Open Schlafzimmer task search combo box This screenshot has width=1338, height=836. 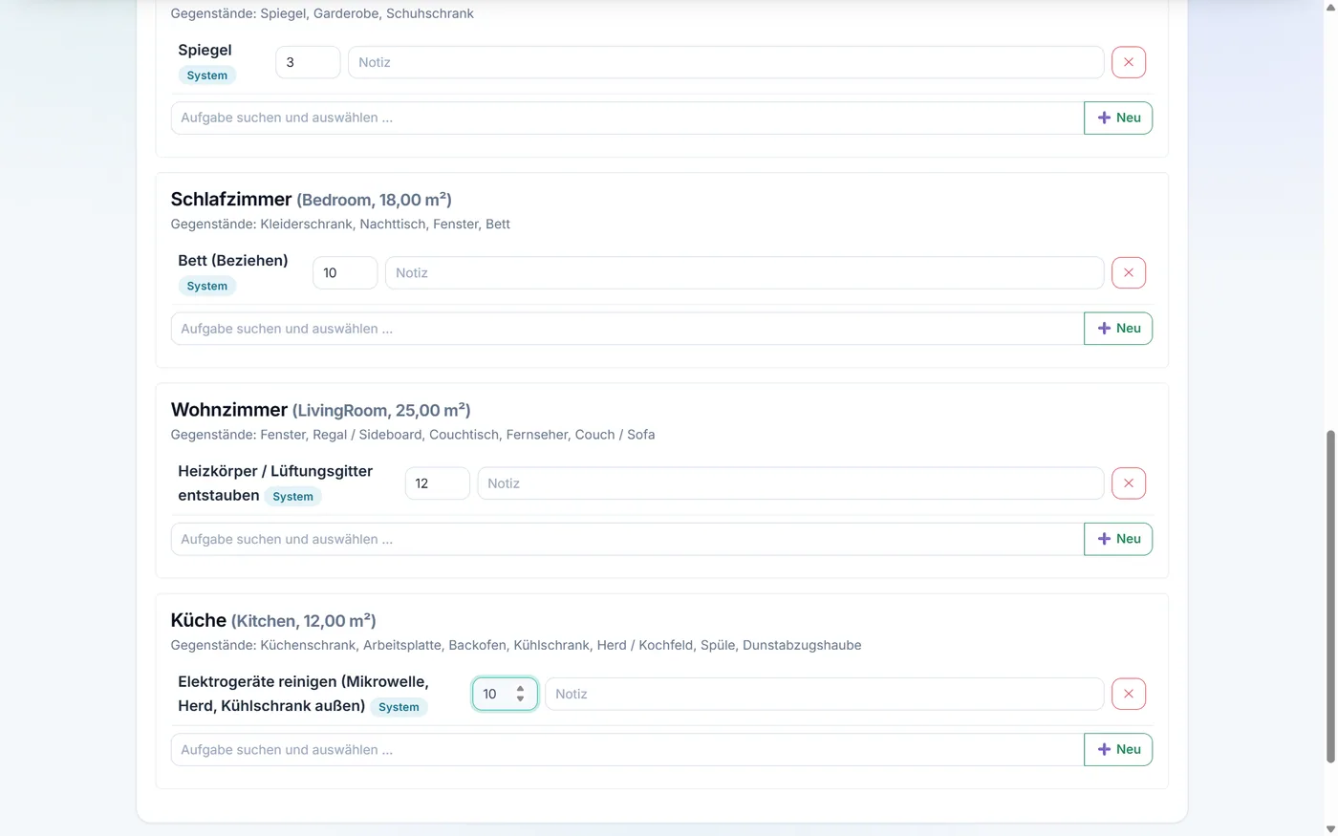click(627, 329)
